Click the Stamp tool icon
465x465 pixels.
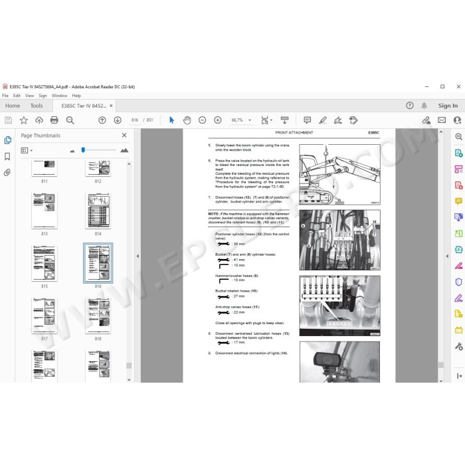[x=353, y=120]
